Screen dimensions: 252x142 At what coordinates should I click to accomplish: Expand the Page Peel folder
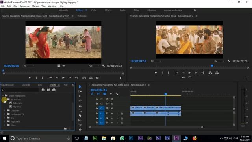coord(5,121)
